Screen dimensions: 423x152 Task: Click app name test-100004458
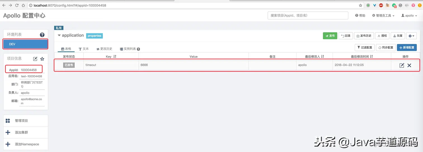(x=31, y=76)
